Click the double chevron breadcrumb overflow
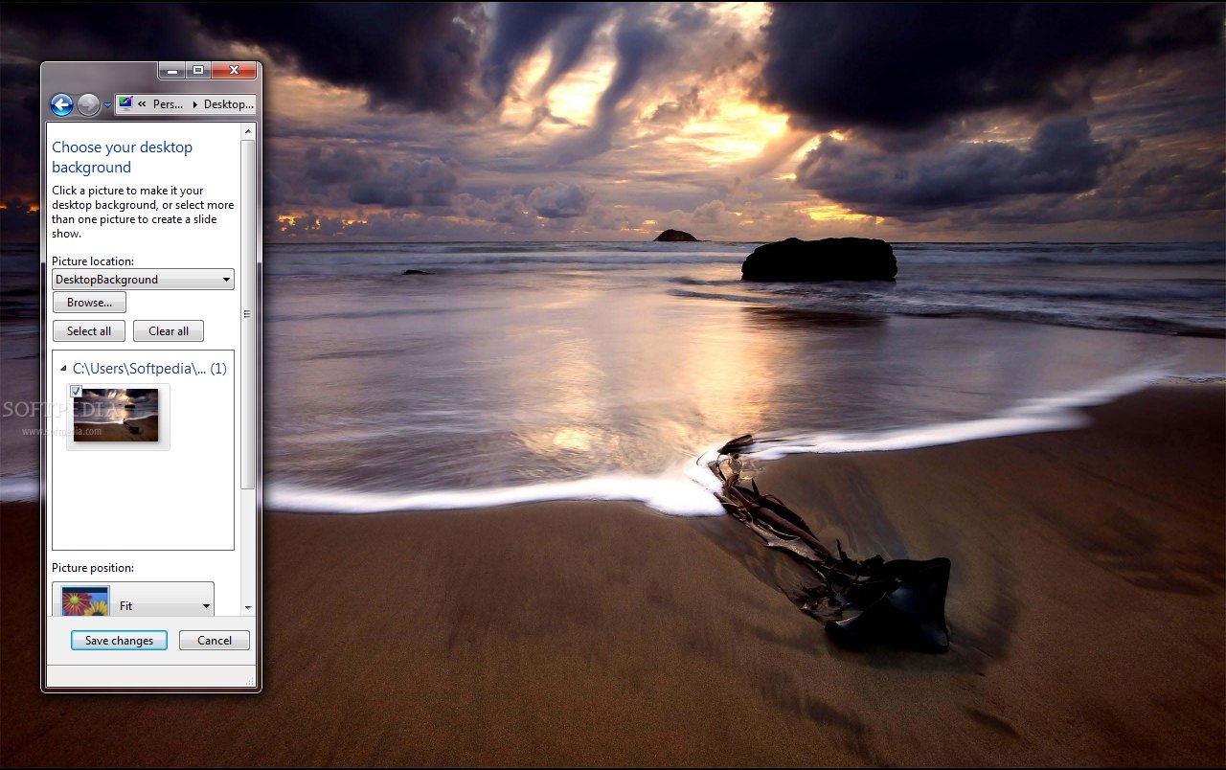 coord(142,104)
